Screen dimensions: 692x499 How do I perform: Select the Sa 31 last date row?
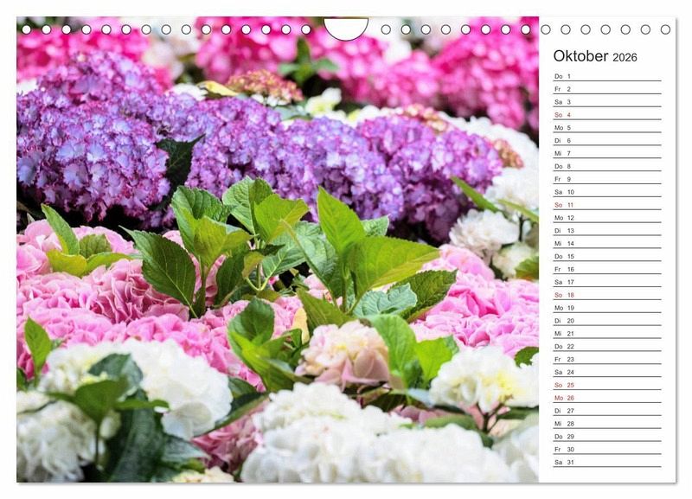pos(605,462)
